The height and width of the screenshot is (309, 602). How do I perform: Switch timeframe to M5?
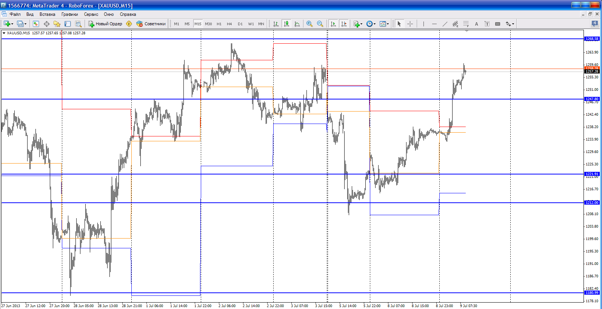tap(187, 24)
